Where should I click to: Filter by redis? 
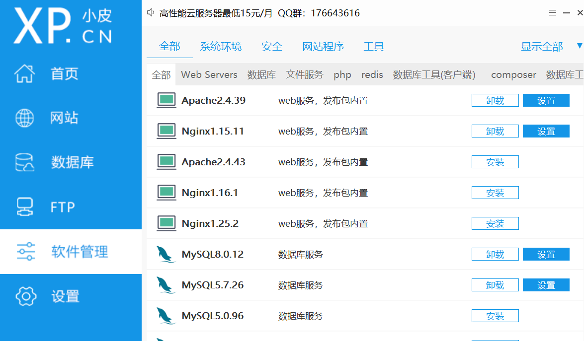(x=372, y=75)
